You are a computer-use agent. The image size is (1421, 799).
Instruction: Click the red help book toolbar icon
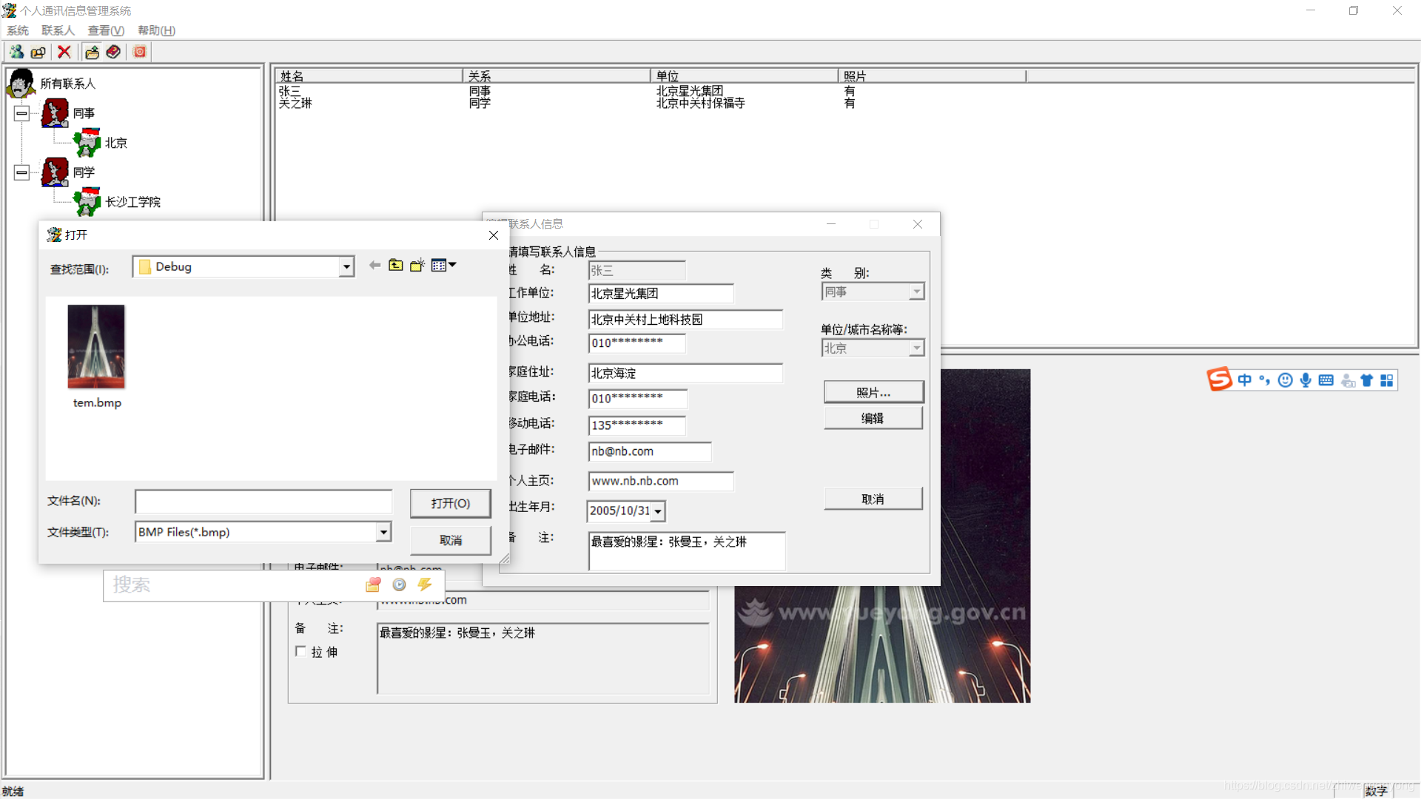113,52
